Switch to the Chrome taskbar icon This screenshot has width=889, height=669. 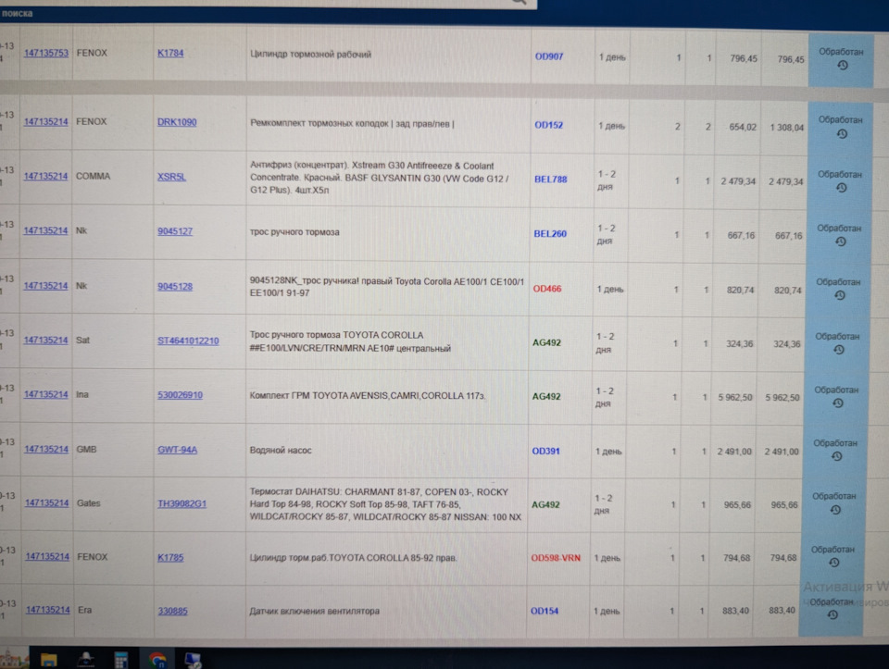point(157,660)
